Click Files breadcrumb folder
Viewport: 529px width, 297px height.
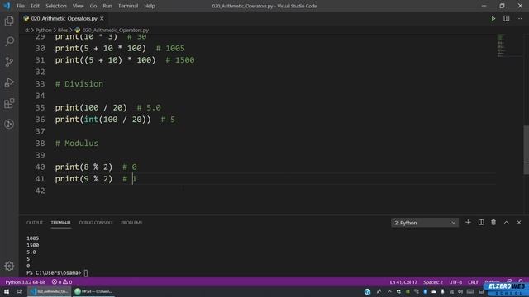(x=63, y=31)
